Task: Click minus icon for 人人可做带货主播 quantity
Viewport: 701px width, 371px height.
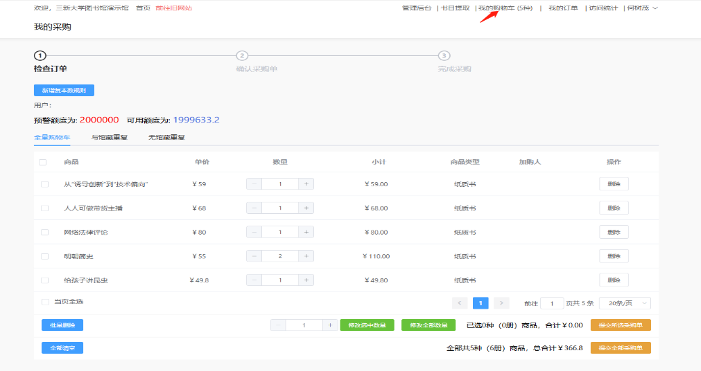Action: tap(254, 208)
